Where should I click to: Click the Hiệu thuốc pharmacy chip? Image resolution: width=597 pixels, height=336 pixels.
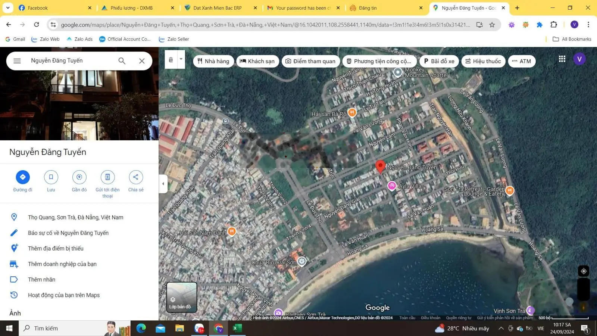[483, 61]
